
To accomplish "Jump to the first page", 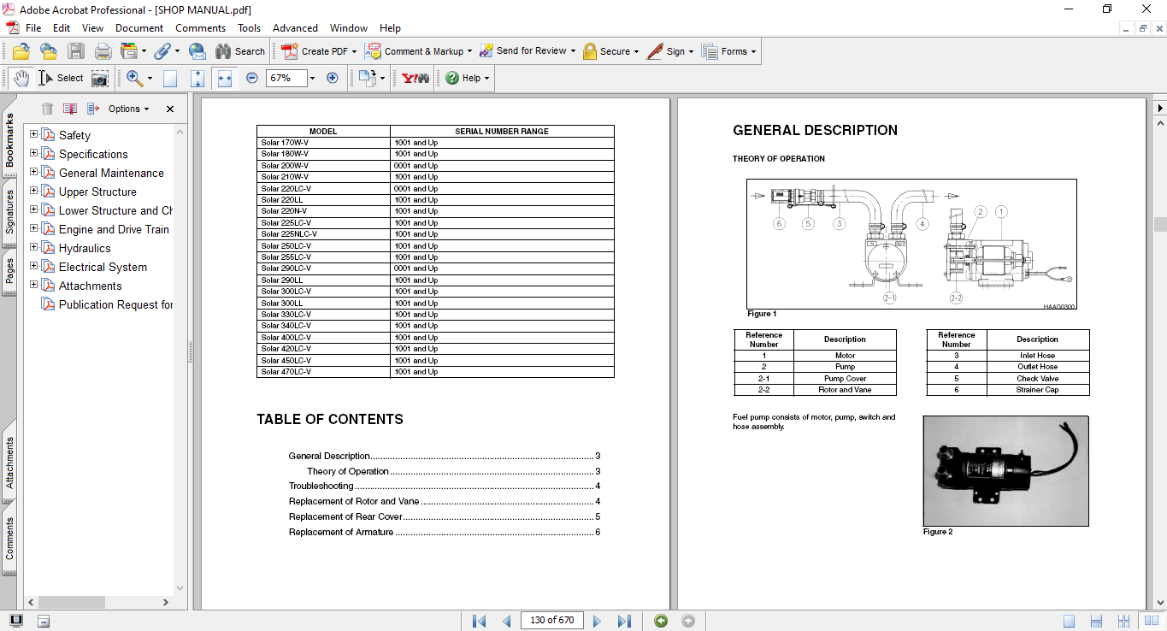I will [x=480, y=621].
